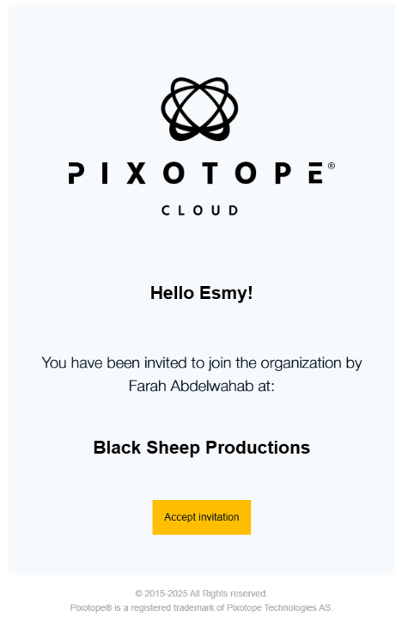Click the word 'Productions' in the organization name

(x=258, y=448)
